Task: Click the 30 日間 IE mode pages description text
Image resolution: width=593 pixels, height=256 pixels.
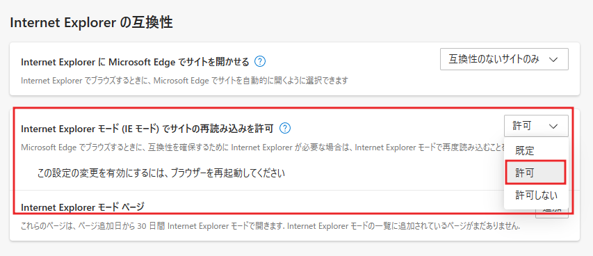Action: [270, 227]
